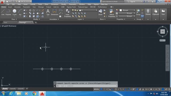Image resolution: width=171 pixels, height=96 pixels.
Task: Switch to the Manage ribbon tab
Action: (x=41, y=7)
